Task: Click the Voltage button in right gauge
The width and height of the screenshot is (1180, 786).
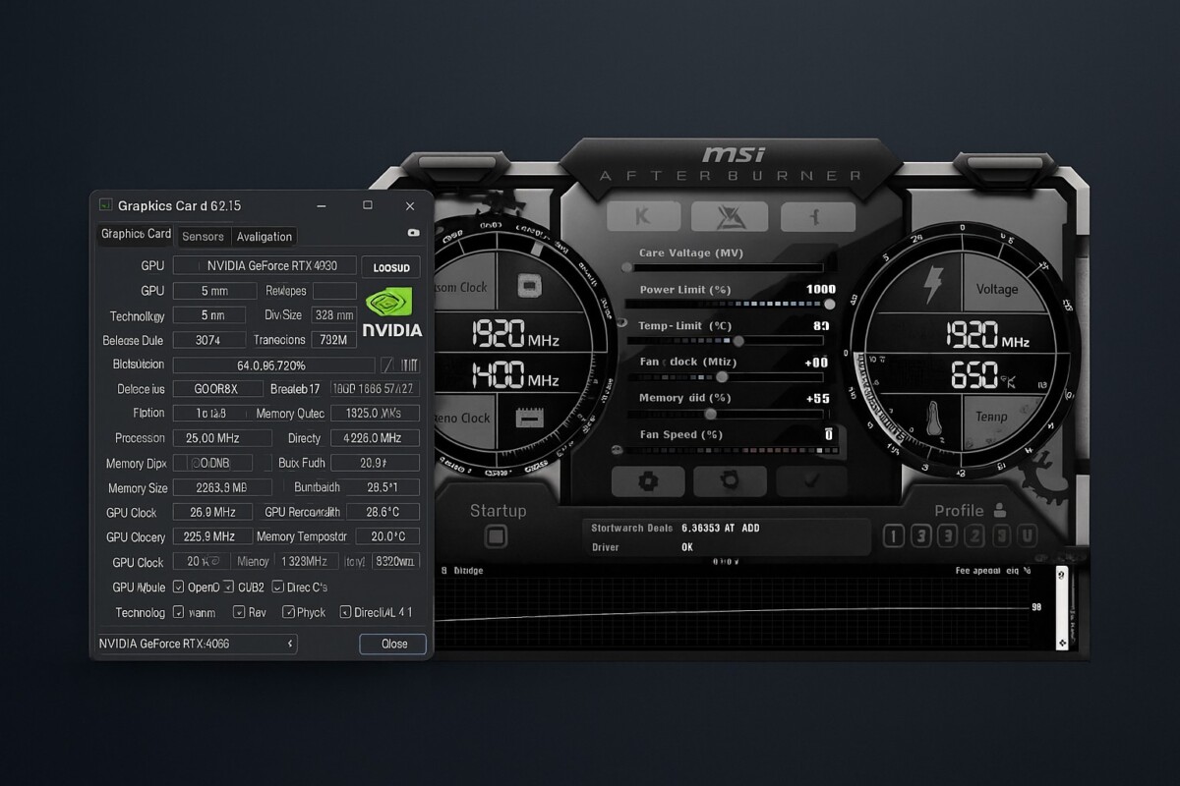Action: (996, 289)
